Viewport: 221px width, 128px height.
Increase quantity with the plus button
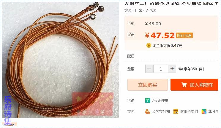(172, 69)
